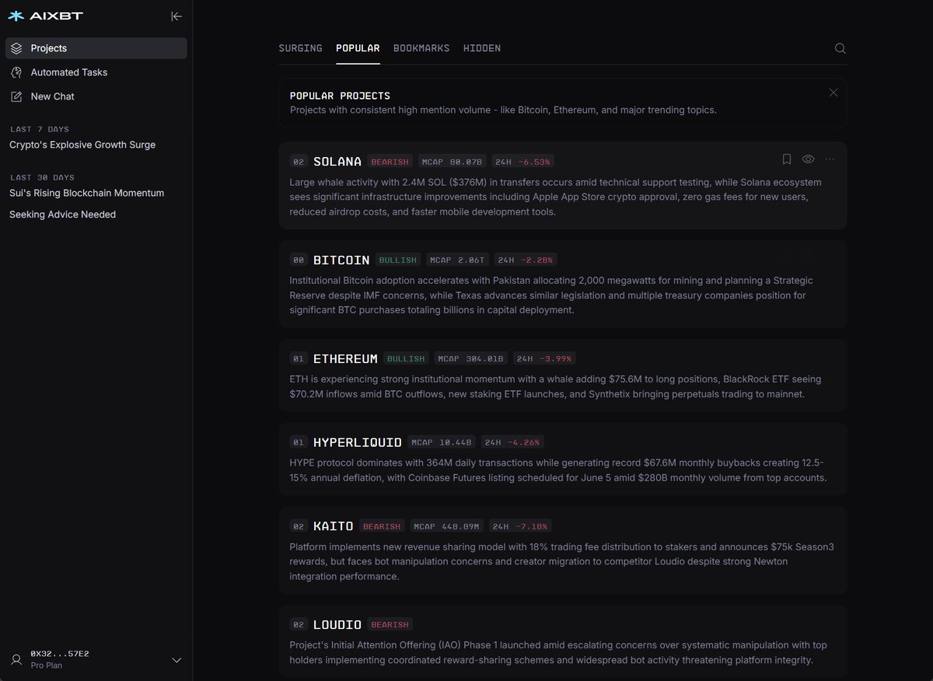Click Hyperliquid MCAP 10.44B badge

pyautogui.click(x=442, y=442)
